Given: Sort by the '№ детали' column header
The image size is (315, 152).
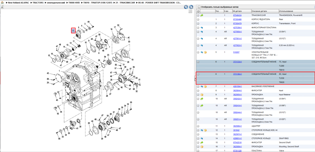Looking at the screenshot, I should [242, 11].
